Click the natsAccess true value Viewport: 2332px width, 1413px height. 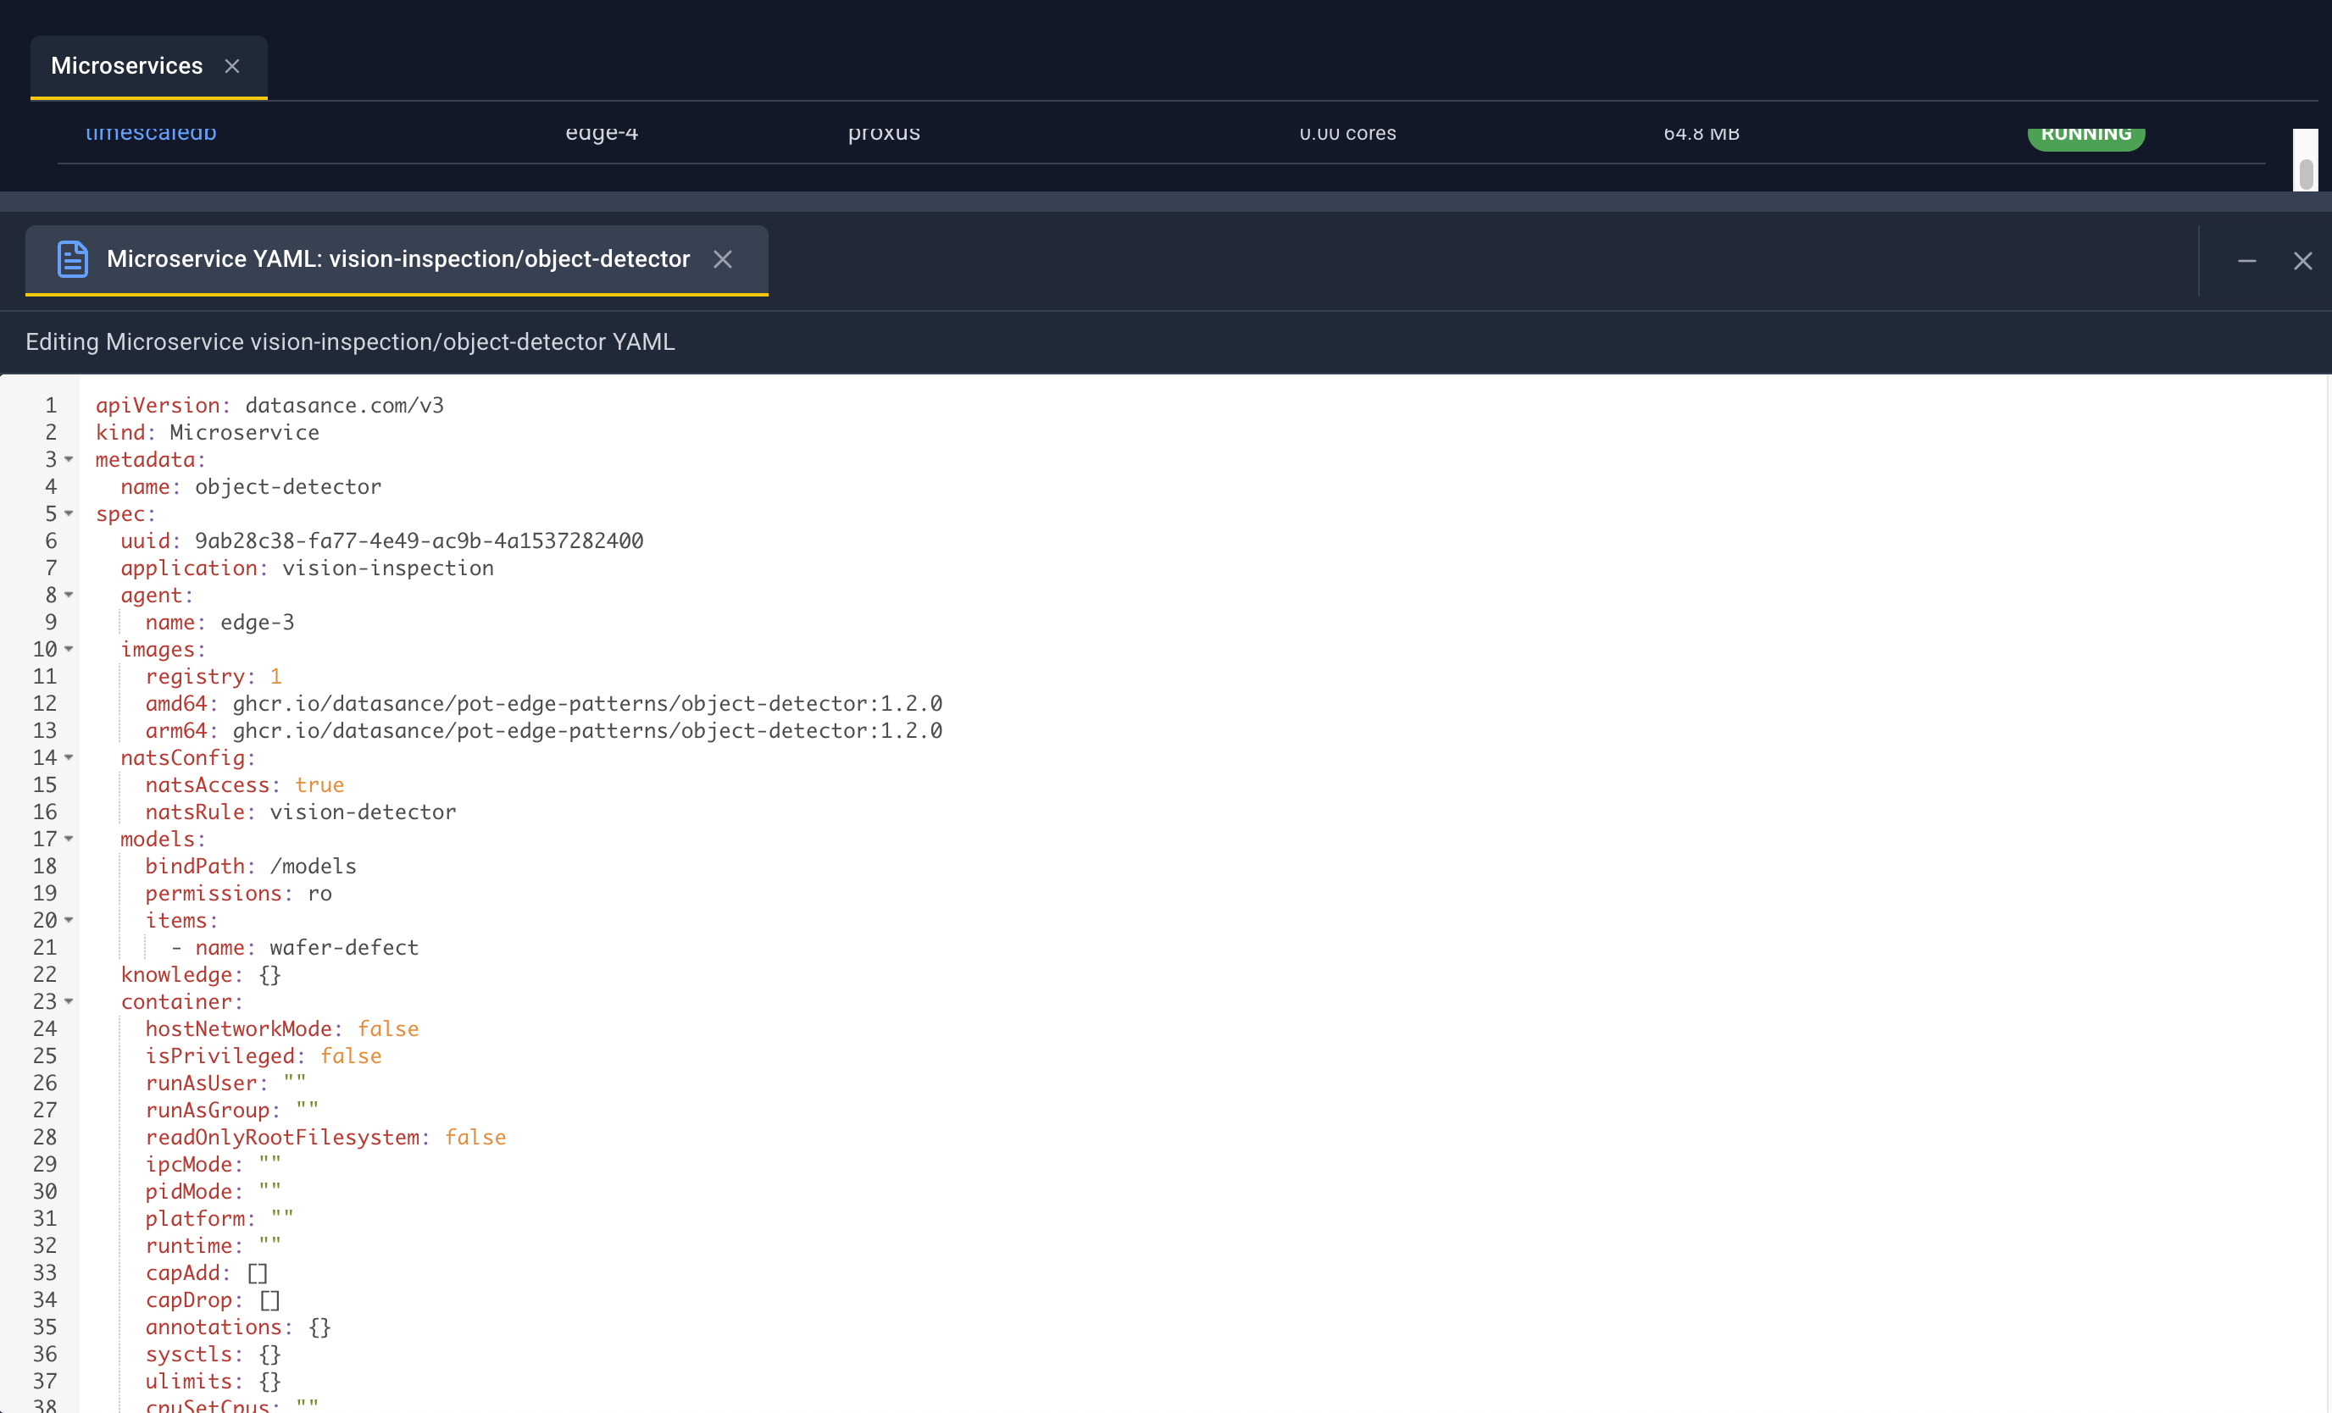point(320,784)
